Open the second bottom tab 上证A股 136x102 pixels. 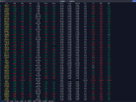point(7,101)
